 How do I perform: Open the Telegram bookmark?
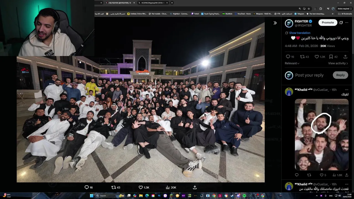pos(299,14)
